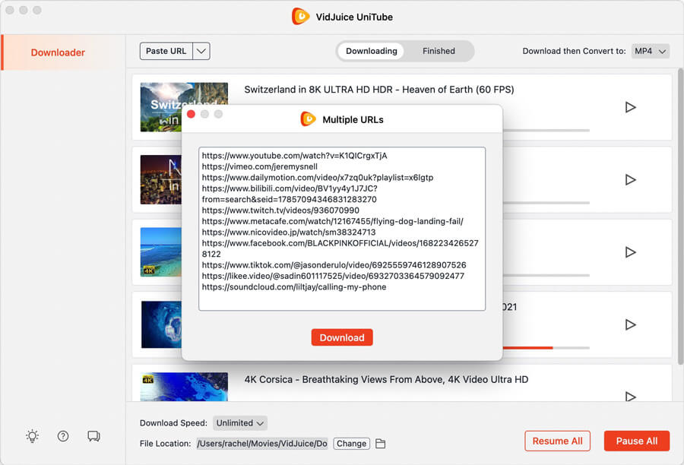
Task: Switch to the Finished tab
Action: click(x=439, y=51)
